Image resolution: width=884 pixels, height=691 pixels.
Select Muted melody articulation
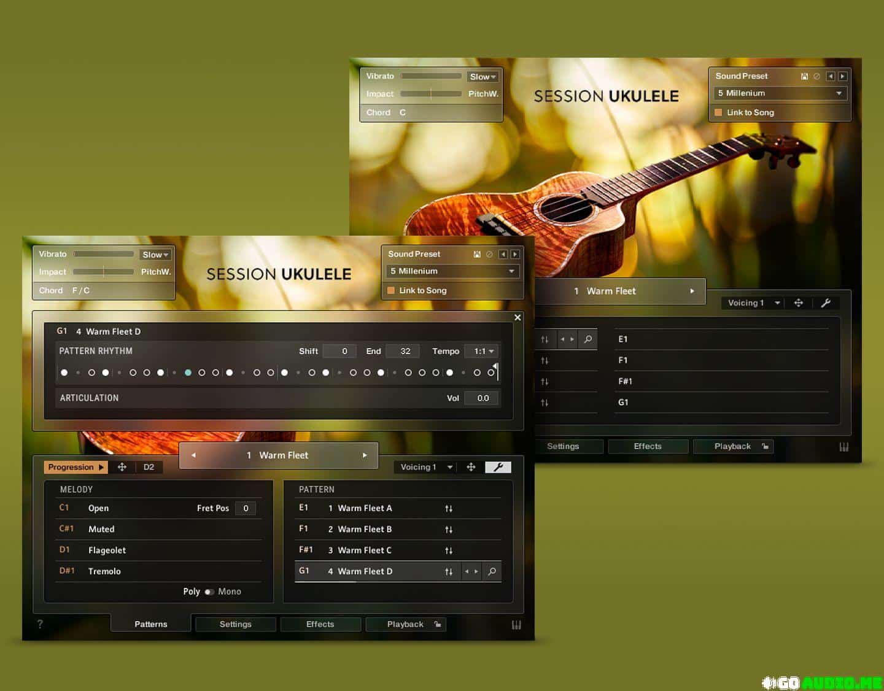coord(101,529)
